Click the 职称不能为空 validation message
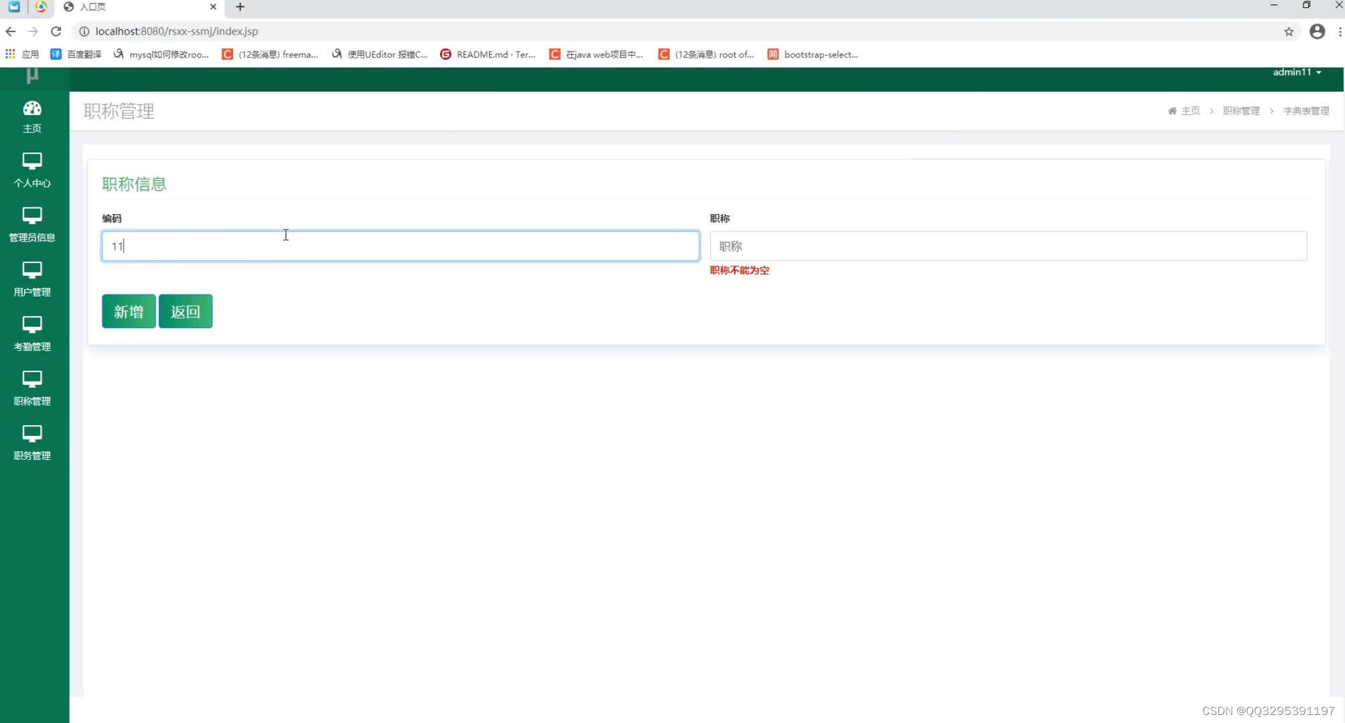Viewport: 1345px width, 723px height. tap(739, 270)
